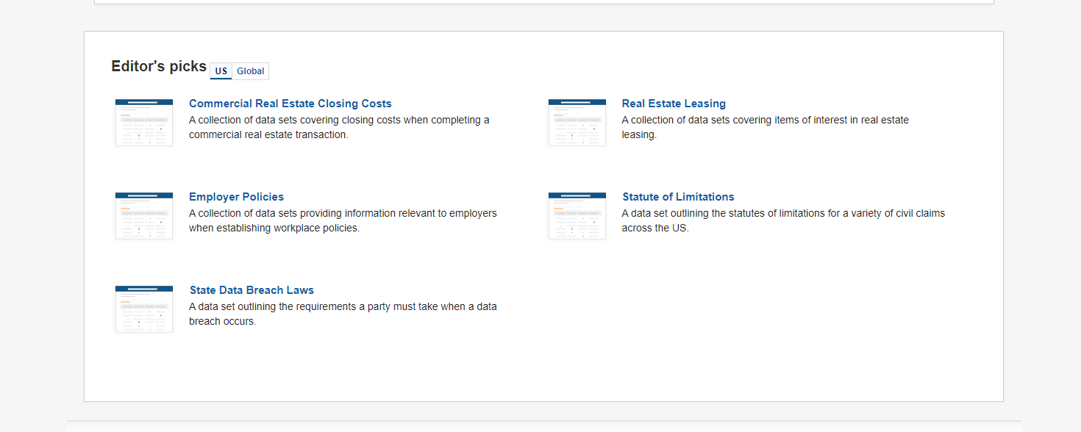Click the employer workplace policies description text
This screenshot has width=1081, height=432.
pos(343,220)
